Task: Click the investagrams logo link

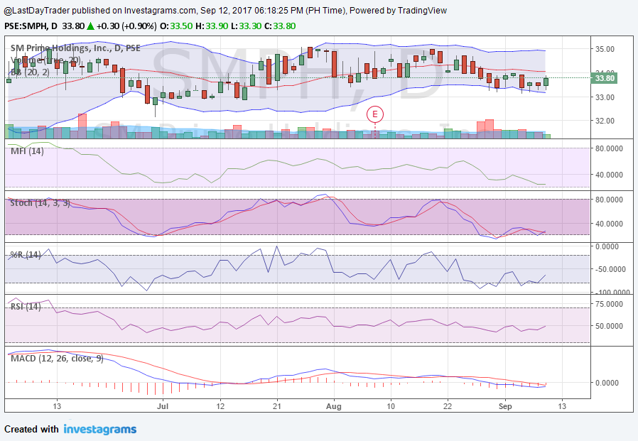Action: (99, 429)
